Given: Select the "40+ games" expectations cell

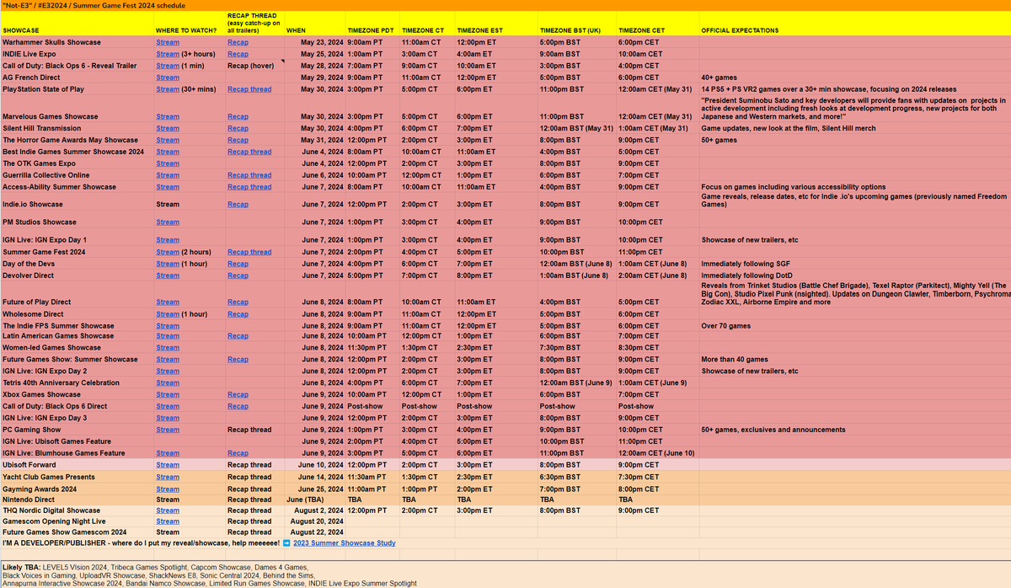Looking at the screenshot, I should point(854,77).
